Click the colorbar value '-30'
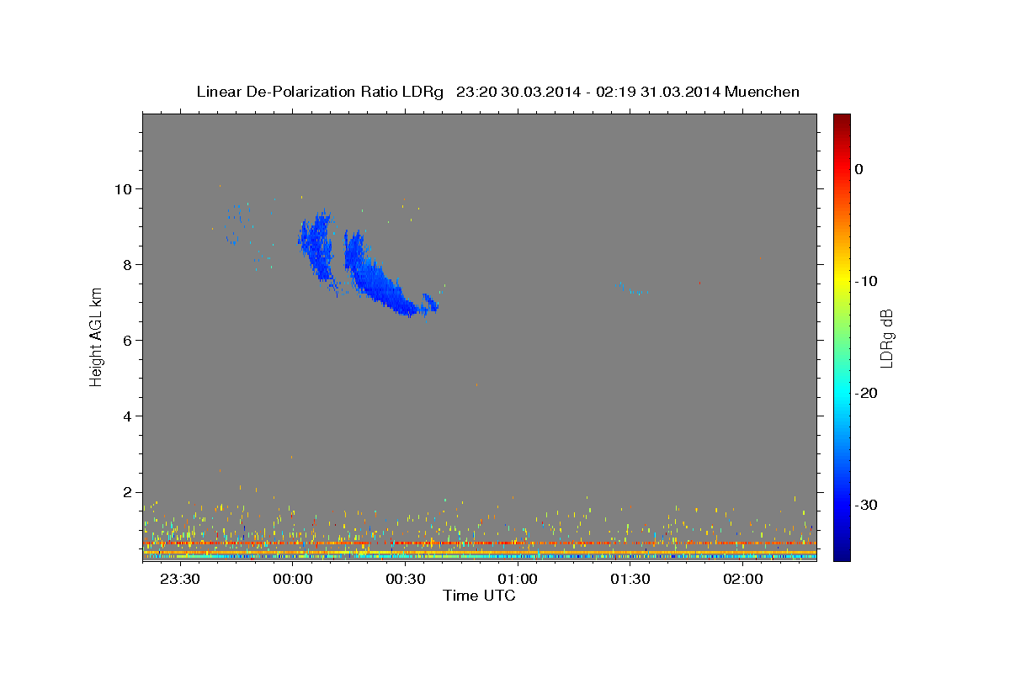Viewport: 1010px width, 673px height. click(x=867, y=505)
